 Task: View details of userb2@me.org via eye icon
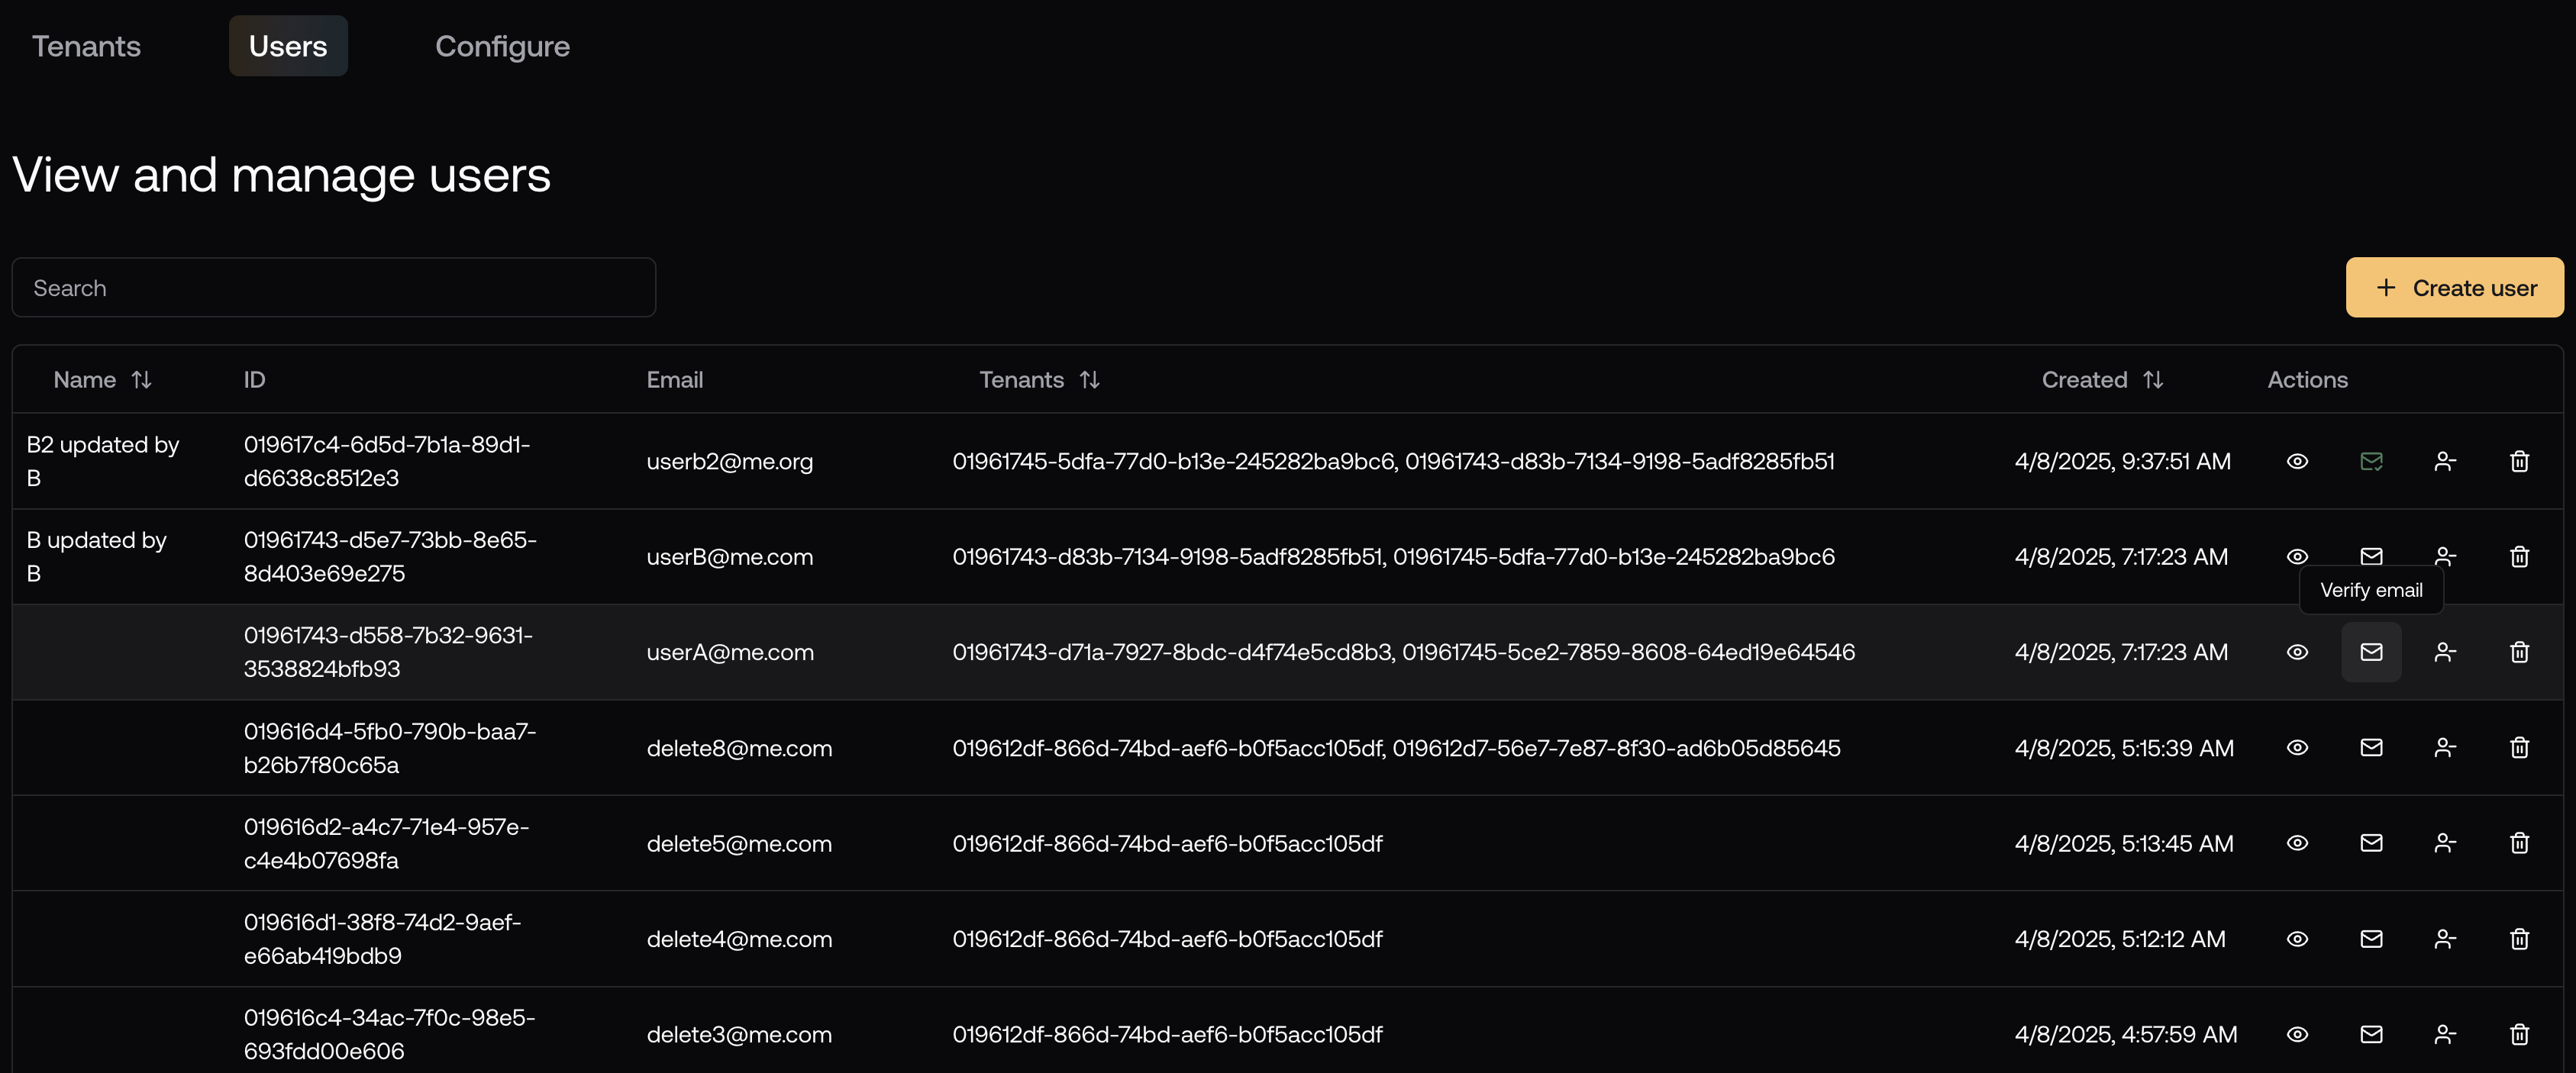pos(2297,461)
